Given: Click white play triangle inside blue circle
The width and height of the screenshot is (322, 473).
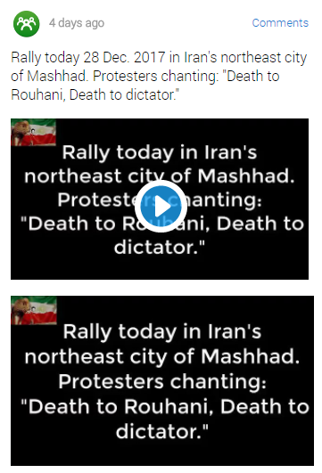Looking at the screenshot, I should [162, 207].
